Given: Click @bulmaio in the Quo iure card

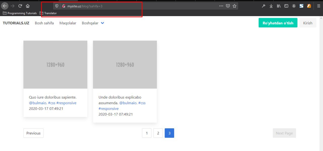Looking at the screenshot, I should tap(38, 103).
